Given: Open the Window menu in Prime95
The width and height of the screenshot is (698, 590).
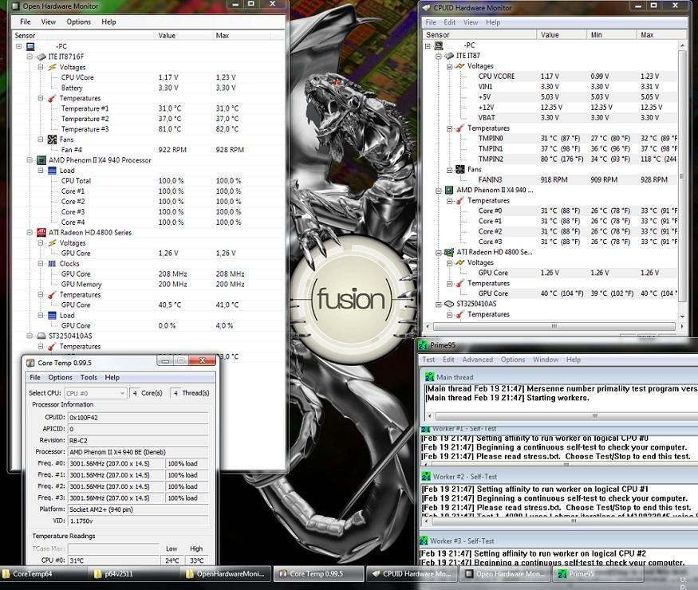Looking at the screenshot, I should click(x=546, y=360).
